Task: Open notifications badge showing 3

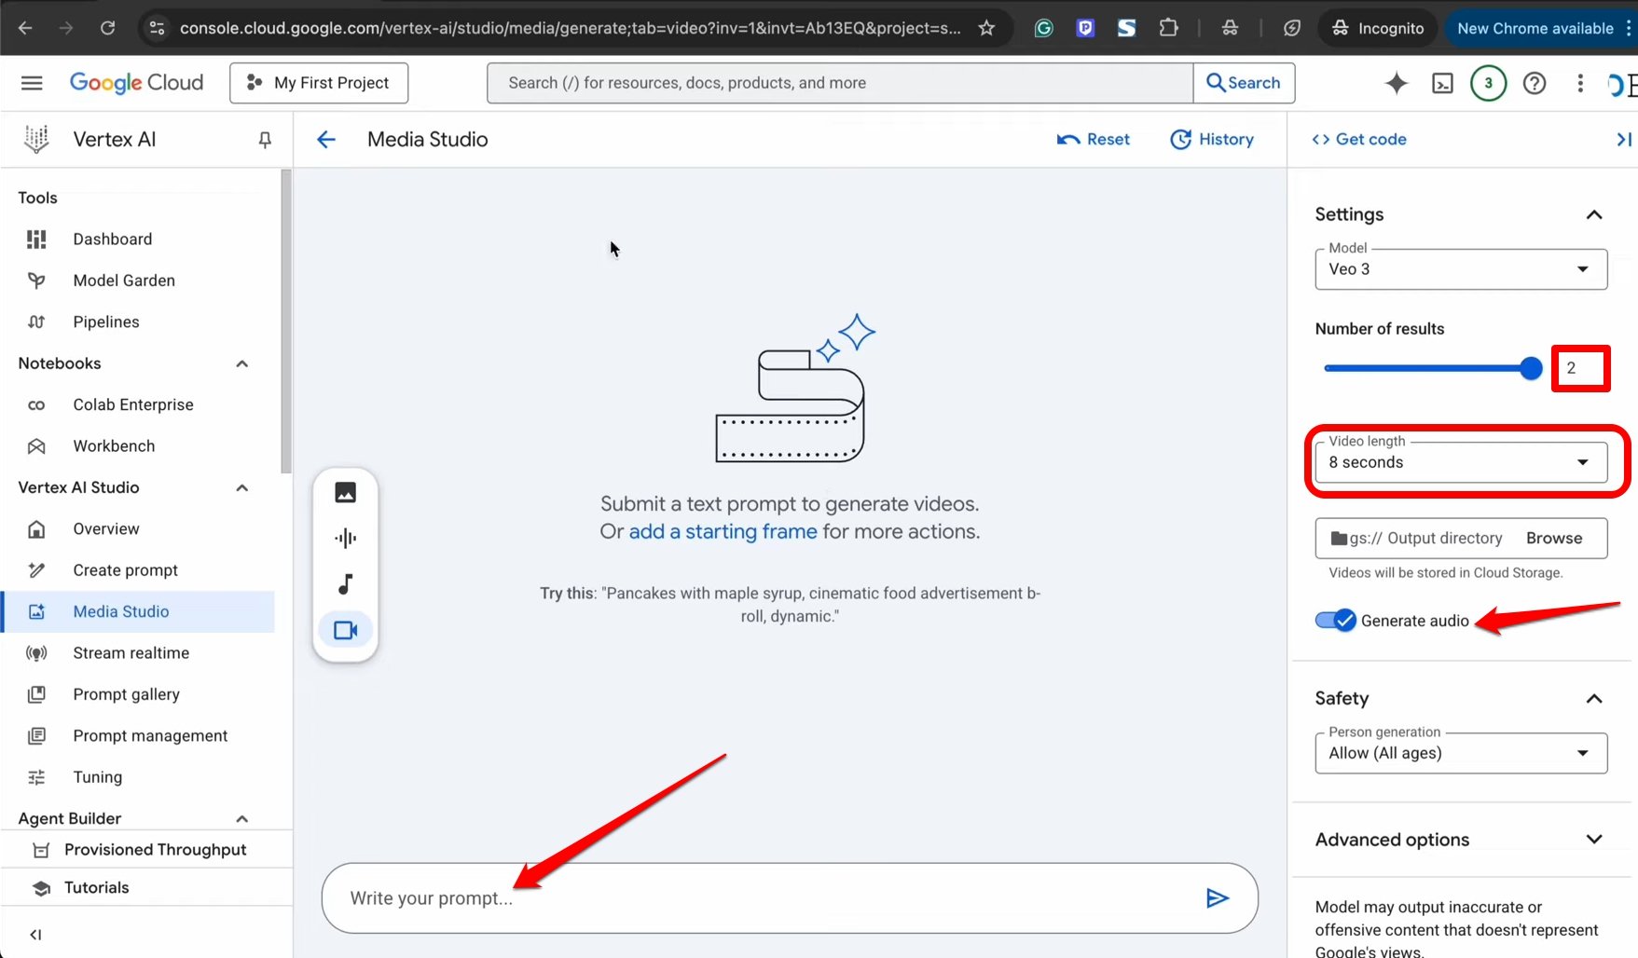Action: [1488, 83]
